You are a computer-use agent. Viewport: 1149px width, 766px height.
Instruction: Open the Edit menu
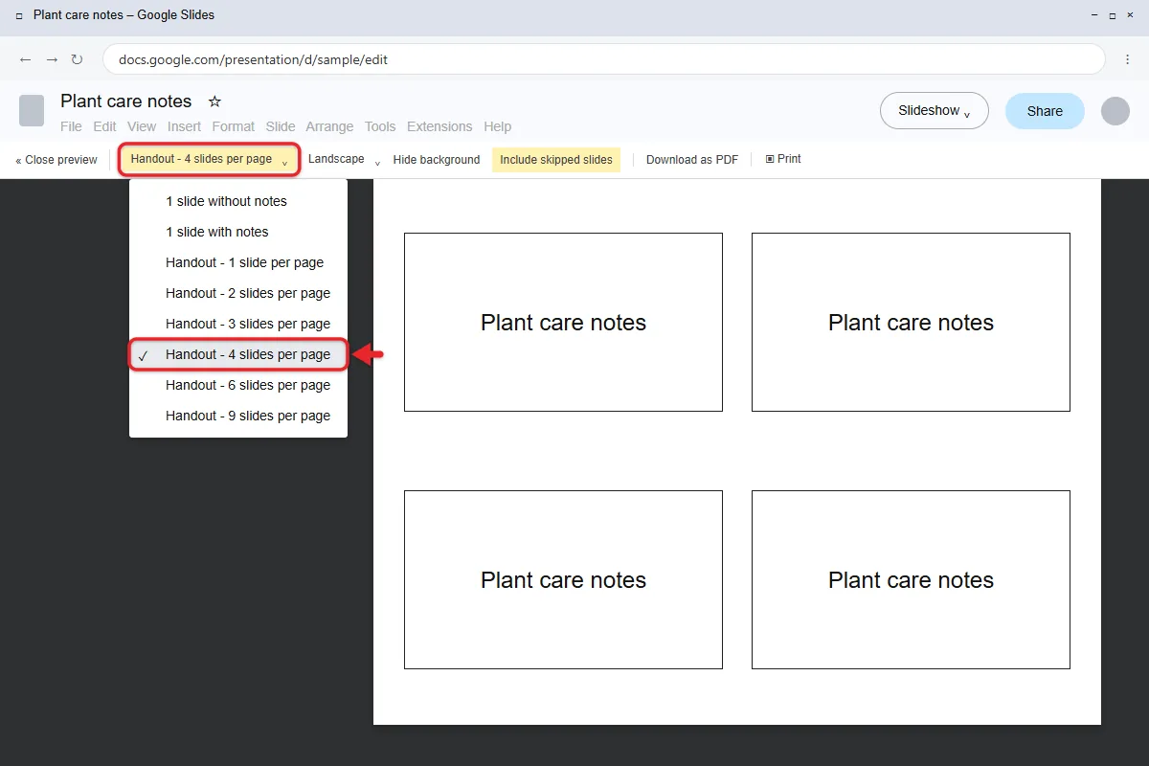[104, 126]
